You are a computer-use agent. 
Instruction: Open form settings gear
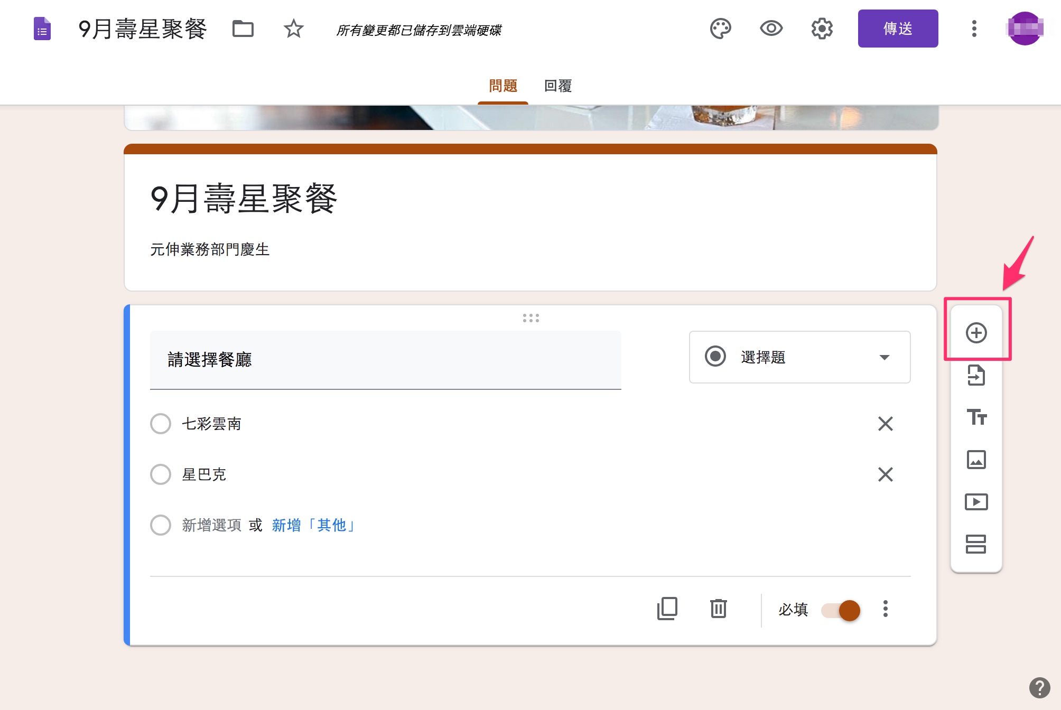pos(822,29)
